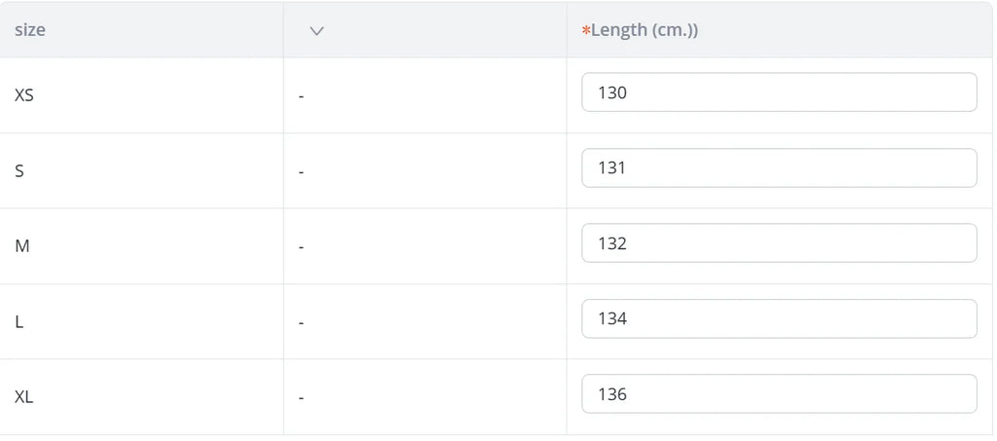This screenshot has width=997, height=441.
Task: Select the XS size row label
Action: pyautogui.click(x=24, y=95)
